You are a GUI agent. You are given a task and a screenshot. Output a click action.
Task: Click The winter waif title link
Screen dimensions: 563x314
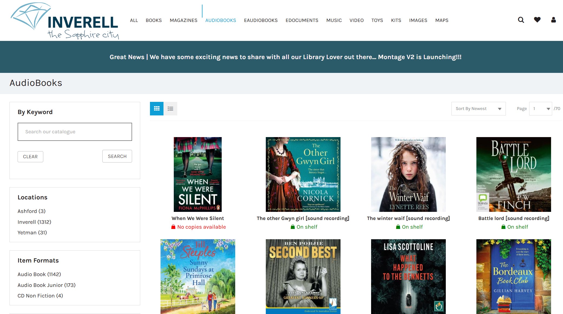coord(408,218)
